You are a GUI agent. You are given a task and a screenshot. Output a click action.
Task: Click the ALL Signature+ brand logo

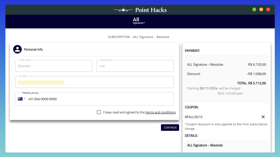pyautogui.click(x=138, y=21)
